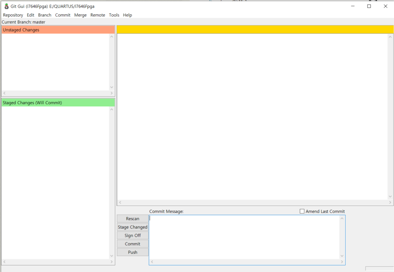394x272 pixels.
Task: Open the Repository menu
Action: pyautogui.click(x=13, y=15)
